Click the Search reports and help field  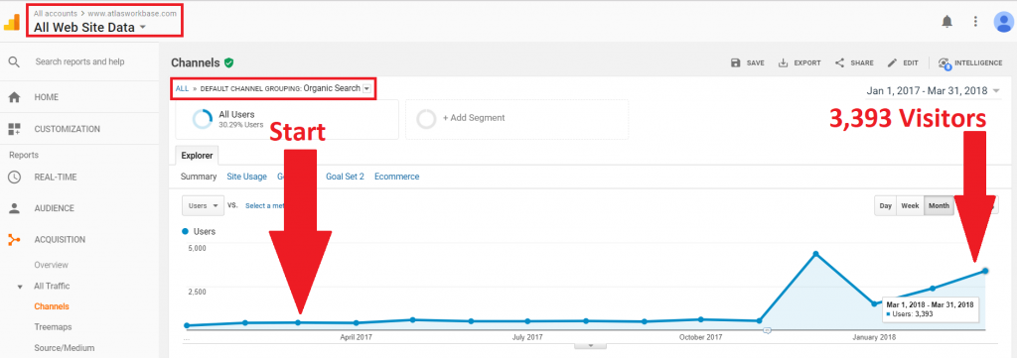[x=79, y=62]
